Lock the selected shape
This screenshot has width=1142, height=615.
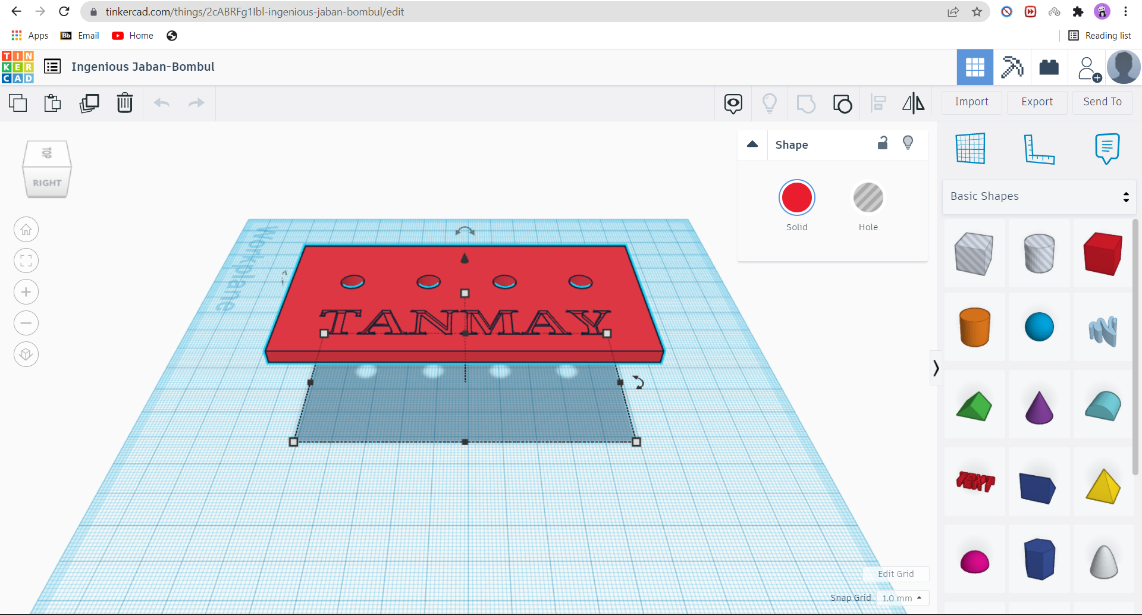[883, 143]
